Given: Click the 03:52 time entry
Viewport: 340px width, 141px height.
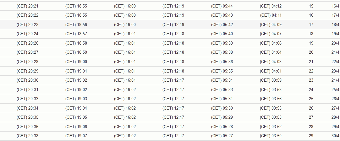Looking at the screenshot, I should pyautogui.click(x=271, y=127).
